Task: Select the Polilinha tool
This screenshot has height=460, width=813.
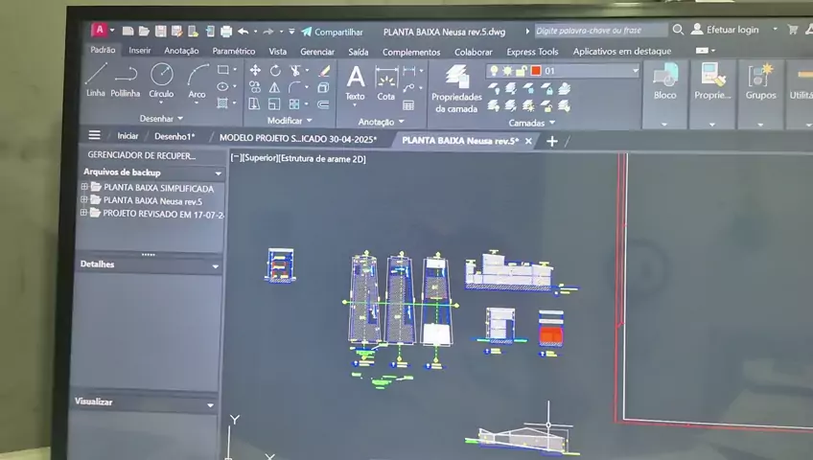Action: pos(125,80)
